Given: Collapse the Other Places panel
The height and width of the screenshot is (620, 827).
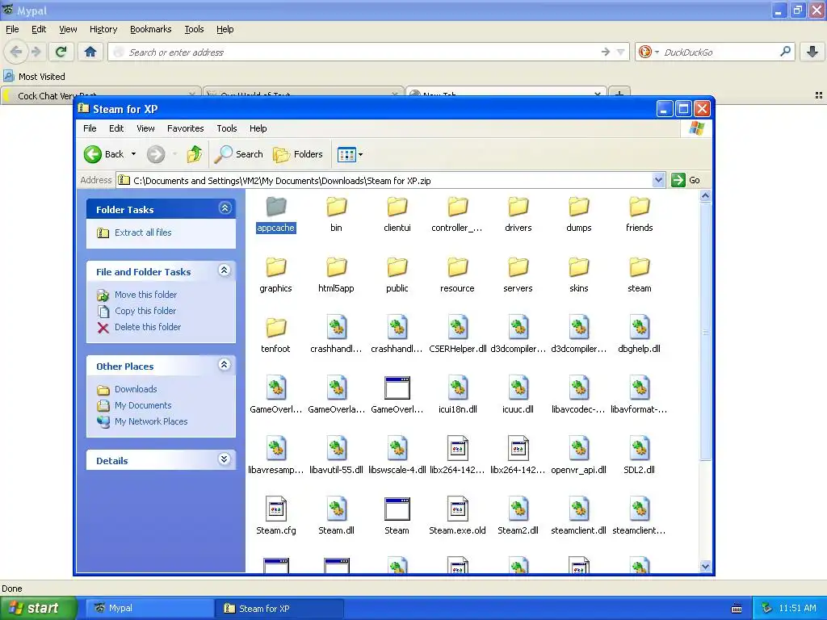Looking at the screenshot, I should pyautogui.click(x=225, y=365).
